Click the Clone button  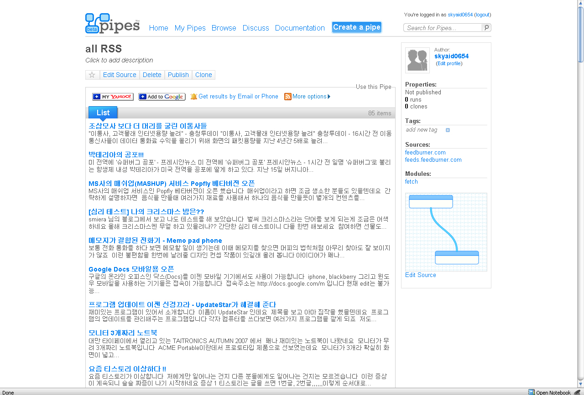coord(203,75)
